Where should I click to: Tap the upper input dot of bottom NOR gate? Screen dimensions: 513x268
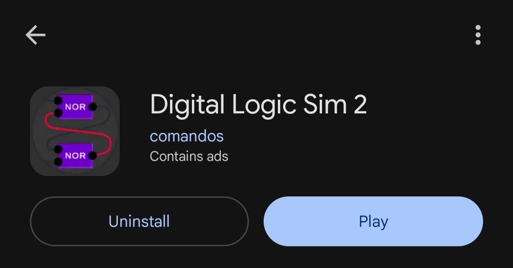click(58, 149)
